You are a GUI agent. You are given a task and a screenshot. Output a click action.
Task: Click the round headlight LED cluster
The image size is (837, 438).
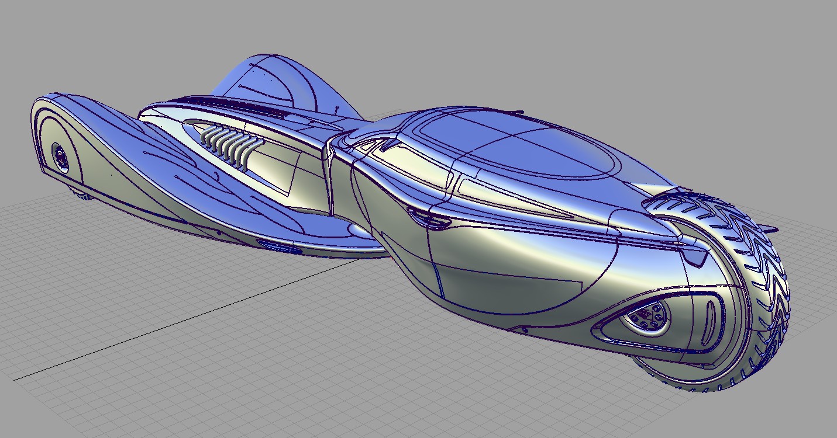(645, 318)
